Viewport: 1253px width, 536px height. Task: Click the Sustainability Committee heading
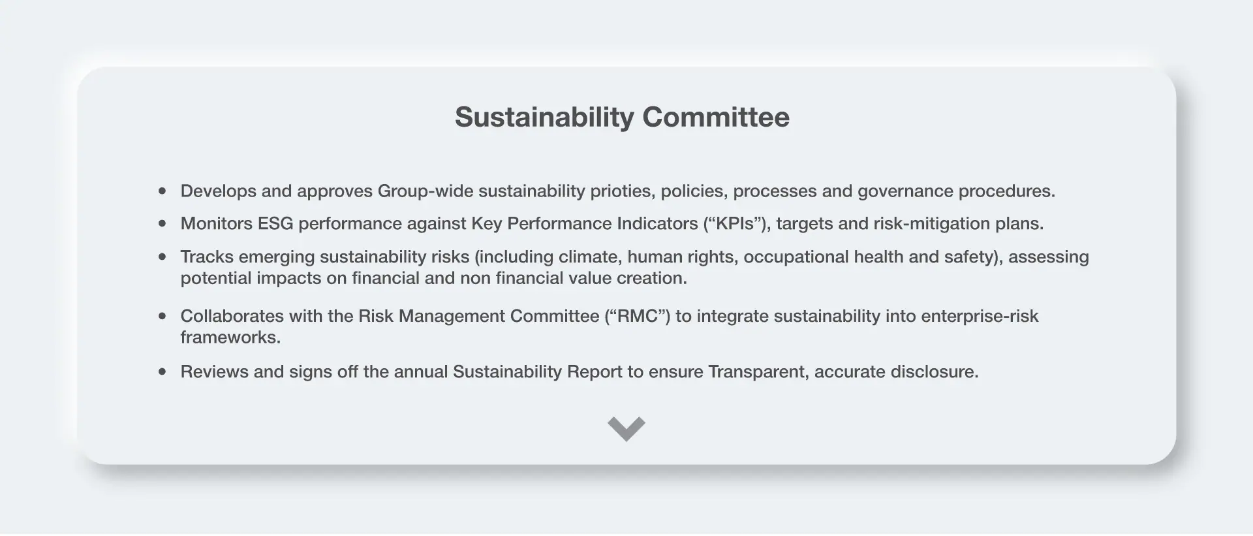click(x=622, y=118)
